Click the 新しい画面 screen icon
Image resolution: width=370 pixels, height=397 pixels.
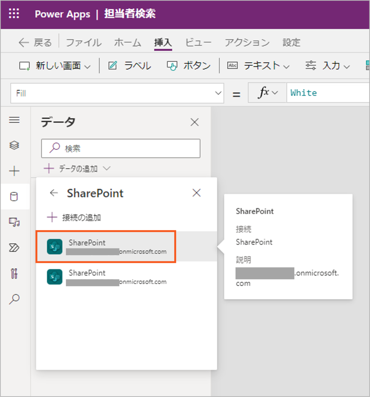point(25,66)
